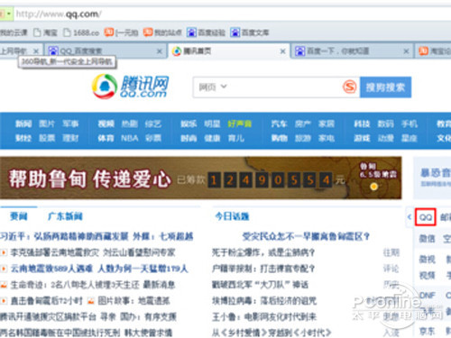Open the 我的站点 bookmark
This screenshot has width=451, height=338.
(x=162, y=32)
